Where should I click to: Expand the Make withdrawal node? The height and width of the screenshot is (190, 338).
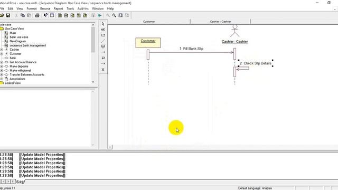[2, 70]
